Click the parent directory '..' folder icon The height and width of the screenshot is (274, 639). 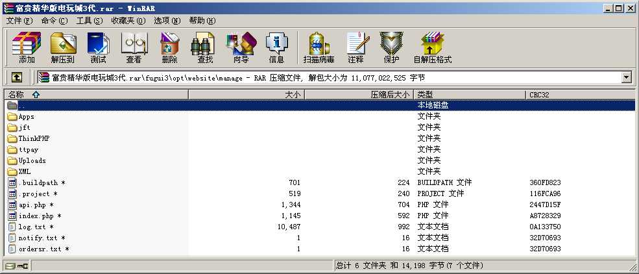click(12, 106)
